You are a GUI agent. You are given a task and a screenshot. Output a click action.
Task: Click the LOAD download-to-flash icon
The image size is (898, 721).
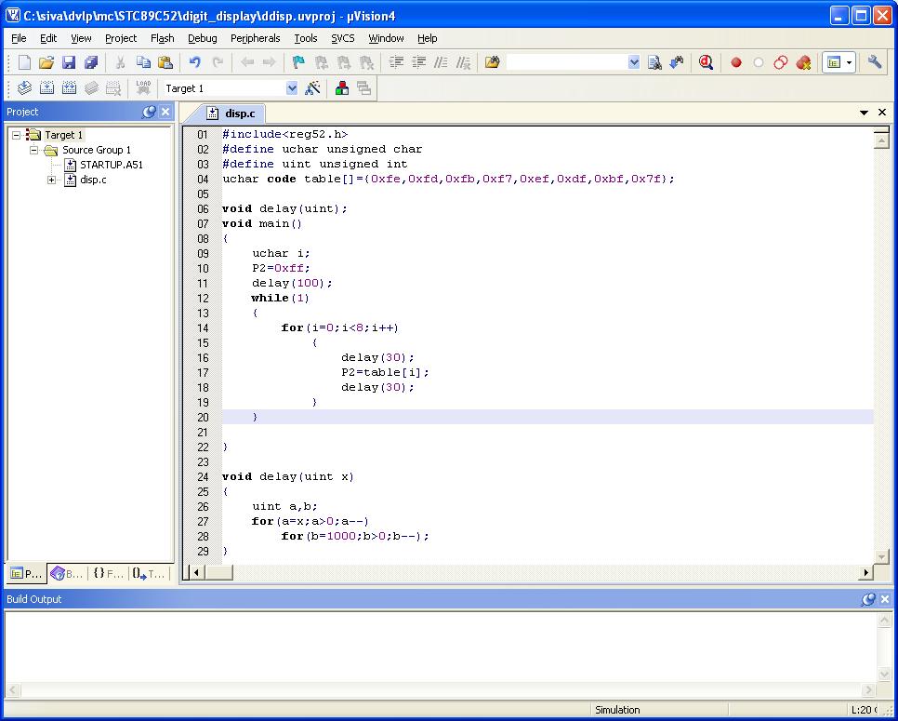click(143, 87)
